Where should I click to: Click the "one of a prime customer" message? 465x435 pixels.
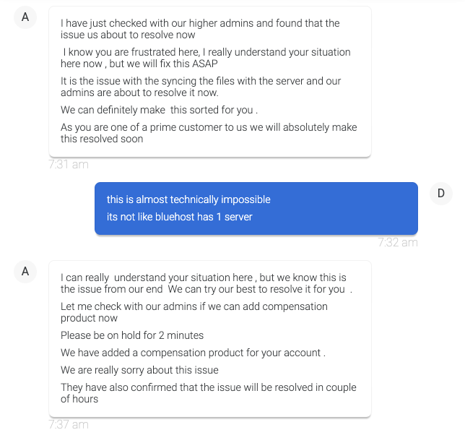209,133
